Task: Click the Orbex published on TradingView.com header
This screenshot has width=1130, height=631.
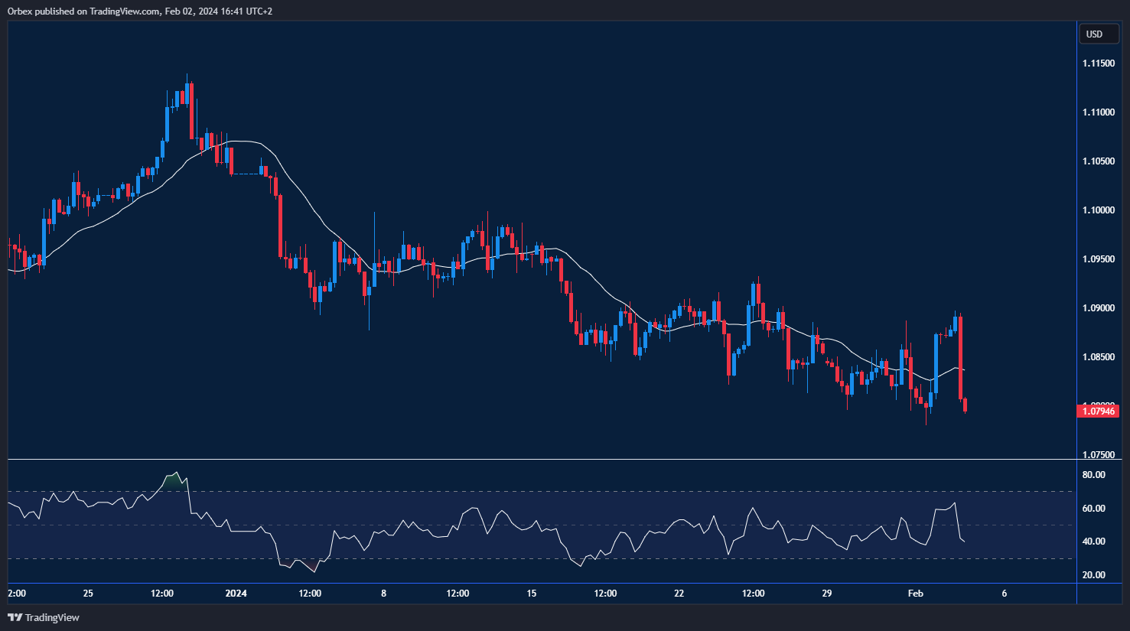Action: (x=139, y=11)
